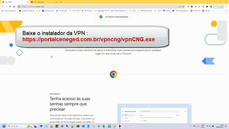
Task: Expand the PROTHEUS_LOCAL bookmarks folder
Action: coord(145,11)
